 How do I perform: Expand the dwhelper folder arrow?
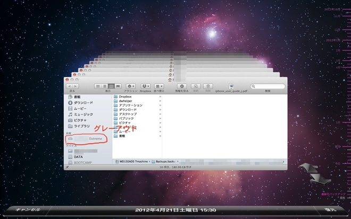(160, 101)
